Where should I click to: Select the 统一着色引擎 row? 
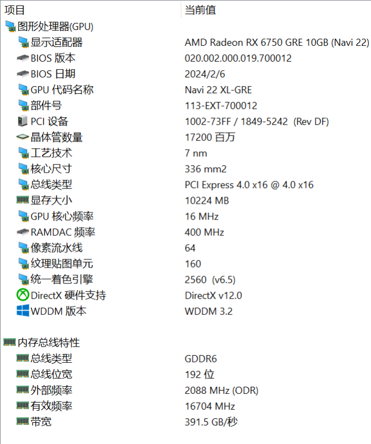(x=185, y=279)
